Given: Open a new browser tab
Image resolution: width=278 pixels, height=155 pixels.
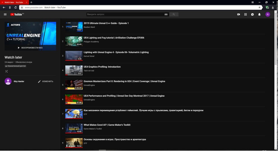Looking at the screenshot, I should point(31,2).
